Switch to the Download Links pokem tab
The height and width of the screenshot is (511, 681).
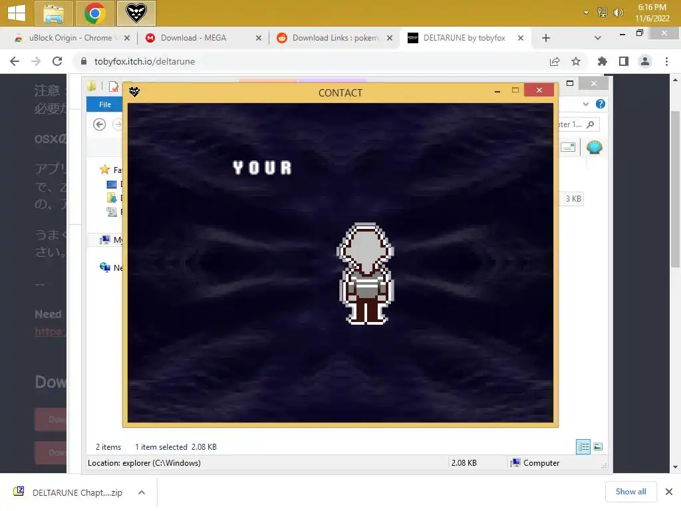coord(335,38)
